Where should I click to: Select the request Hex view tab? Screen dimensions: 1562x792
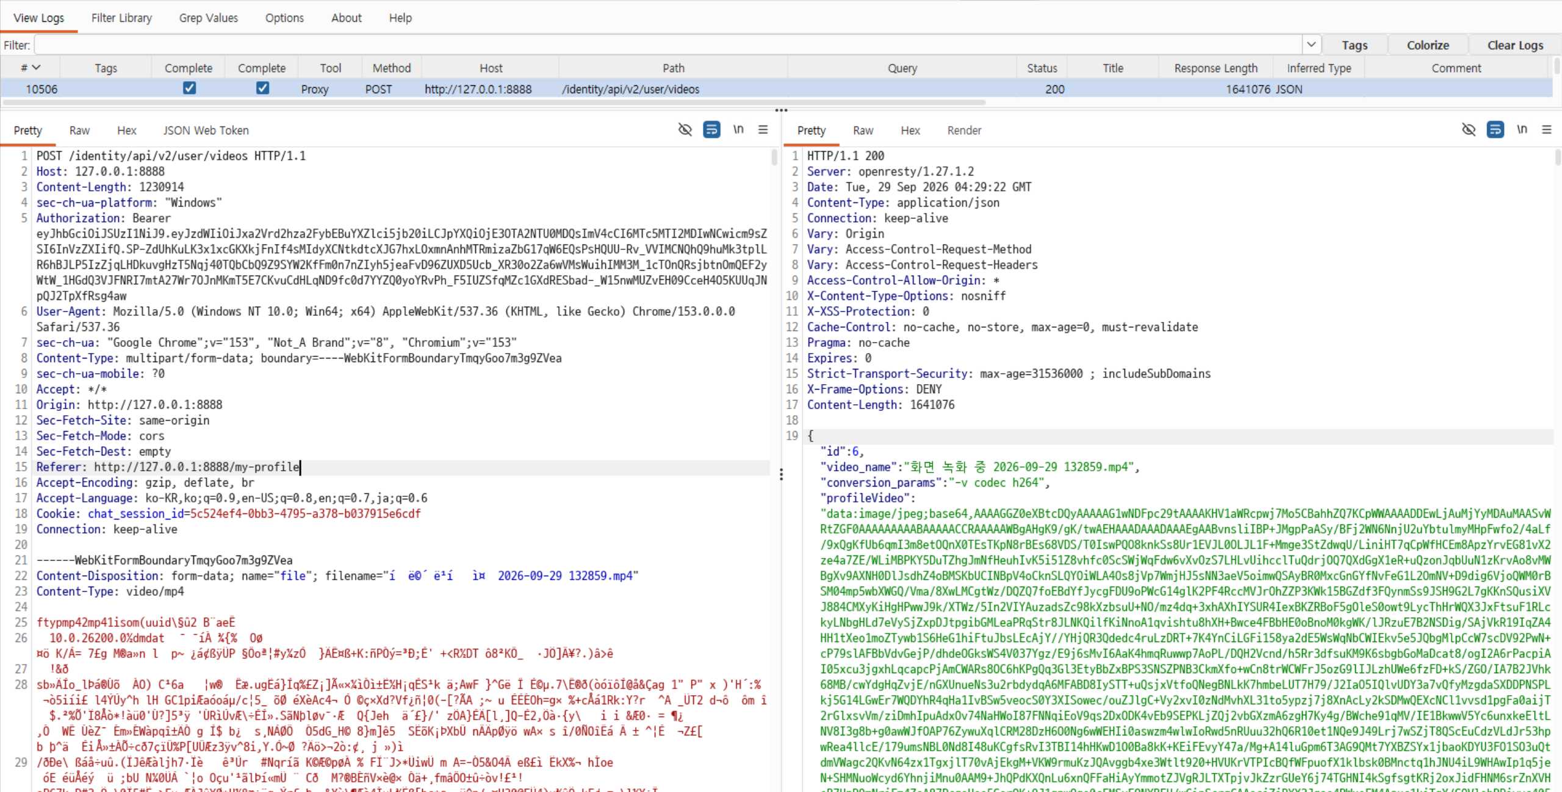[127, 130]
